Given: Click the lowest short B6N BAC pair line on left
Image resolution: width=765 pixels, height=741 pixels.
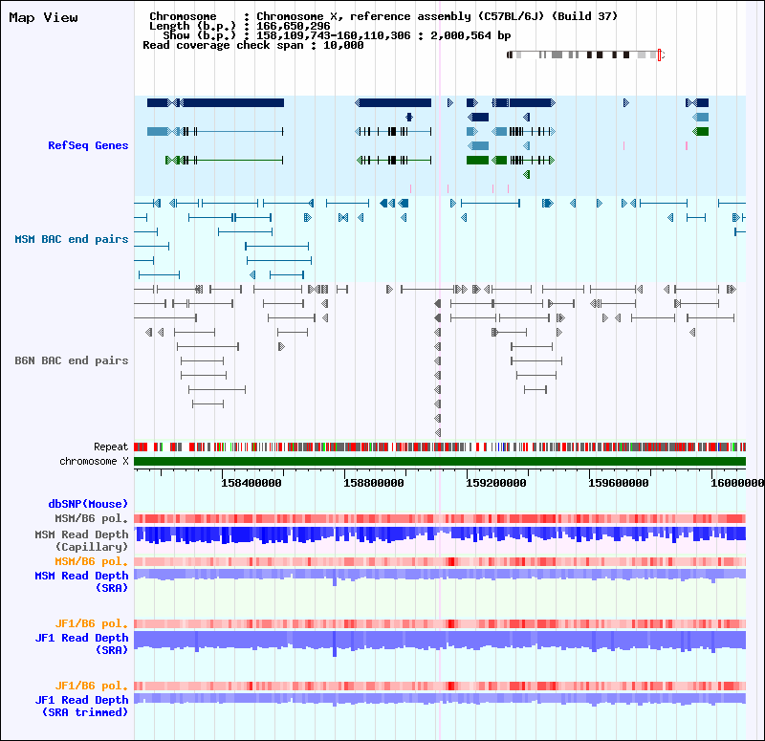Looking at the screenshot, I should pos(208,403).
